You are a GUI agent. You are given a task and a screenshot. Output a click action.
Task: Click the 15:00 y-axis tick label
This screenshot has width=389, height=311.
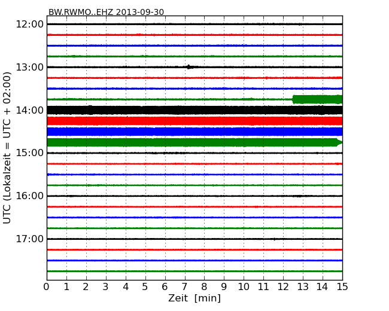30,153
